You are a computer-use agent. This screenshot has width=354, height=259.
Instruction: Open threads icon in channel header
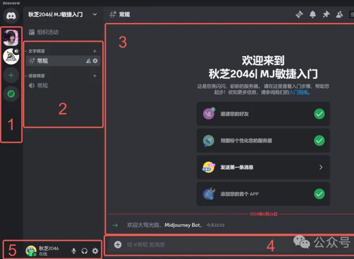299,15
